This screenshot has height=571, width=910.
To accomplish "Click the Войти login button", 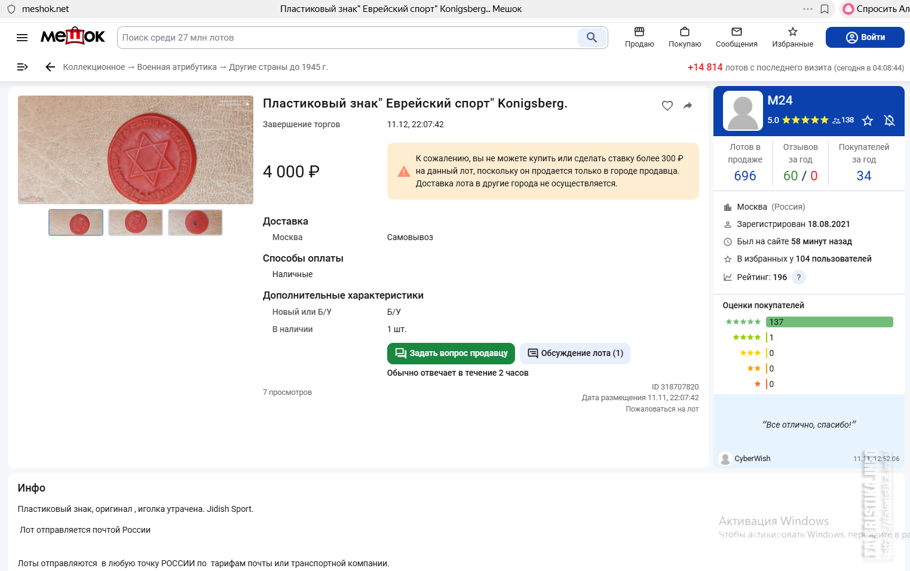I will pyautogui.click(x=865, y=37).
